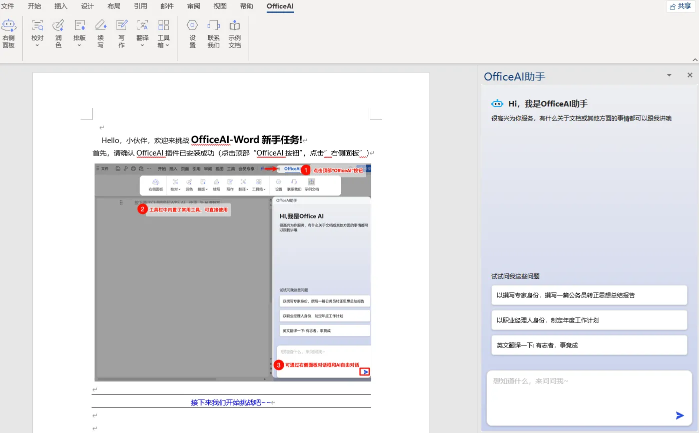Screen dimensions: 699x433
Task: Send message with the blue arrow icon
Action: tap(679, 415)
